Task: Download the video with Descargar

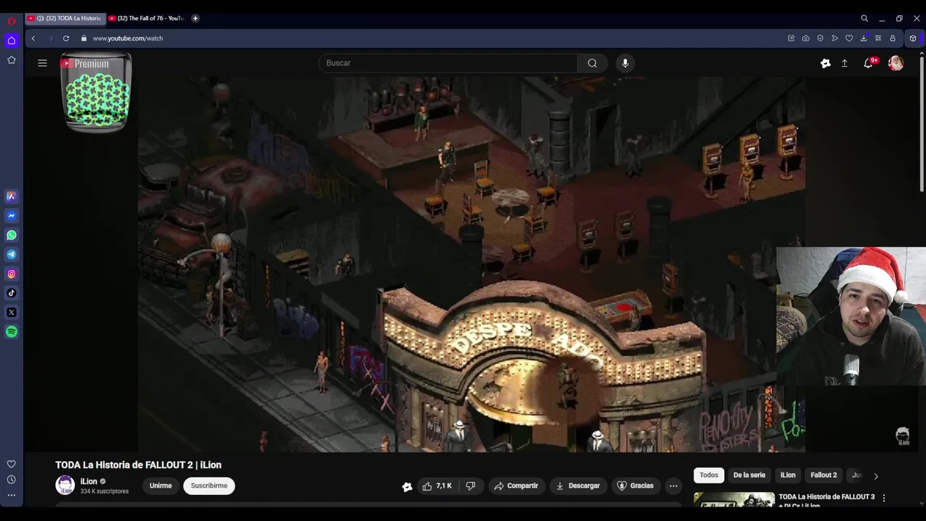Action: pos(578,486)
